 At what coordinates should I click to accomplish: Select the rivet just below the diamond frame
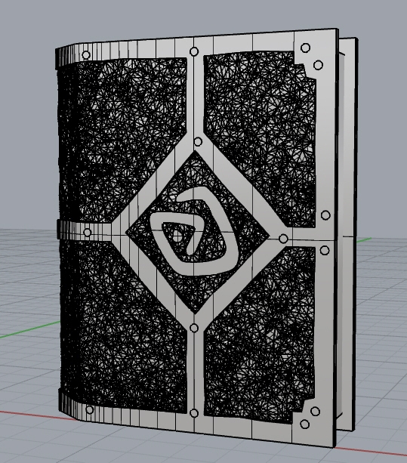(x=194, y=328)
